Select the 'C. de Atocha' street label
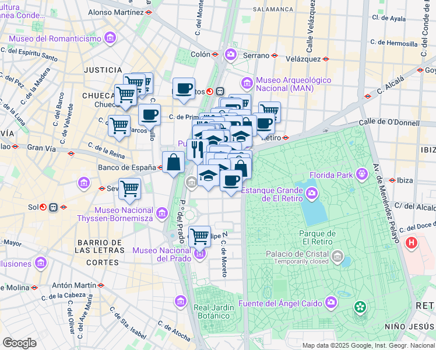436x350 pixels. pyautogui.click(x=174, y=331)
